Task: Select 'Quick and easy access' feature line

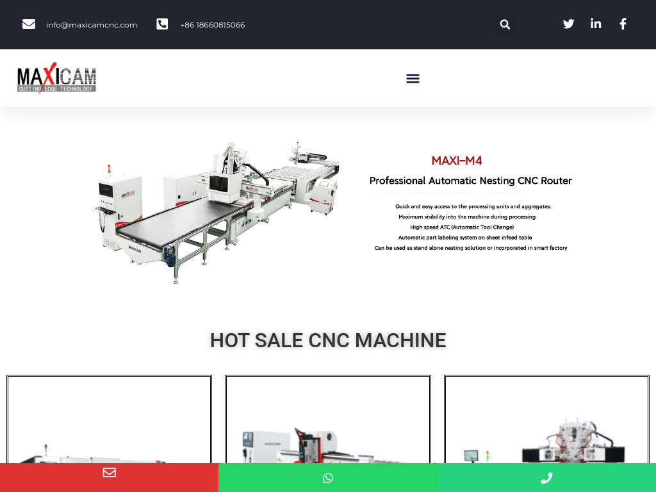Action: pos(473,206)
